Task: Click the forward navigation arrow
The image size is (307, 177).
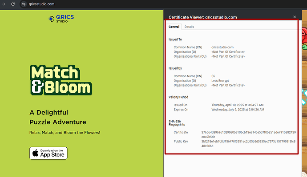Action: [4, 4]
